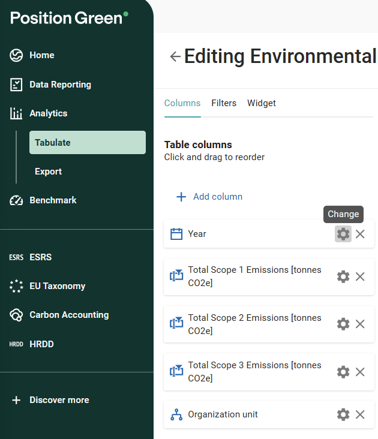
Task: Navigate to Benchmark page
Action: [53, 200]
